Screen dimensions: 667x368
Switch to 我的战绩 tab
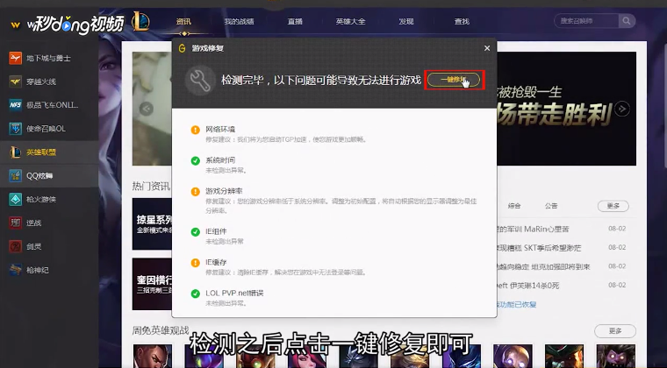[x=239, y=21]
